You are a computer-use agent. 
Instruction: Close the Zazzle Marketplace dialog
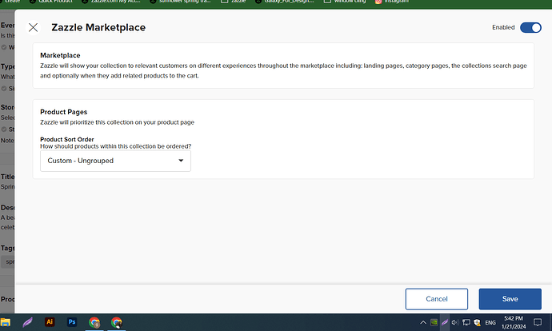34,27
